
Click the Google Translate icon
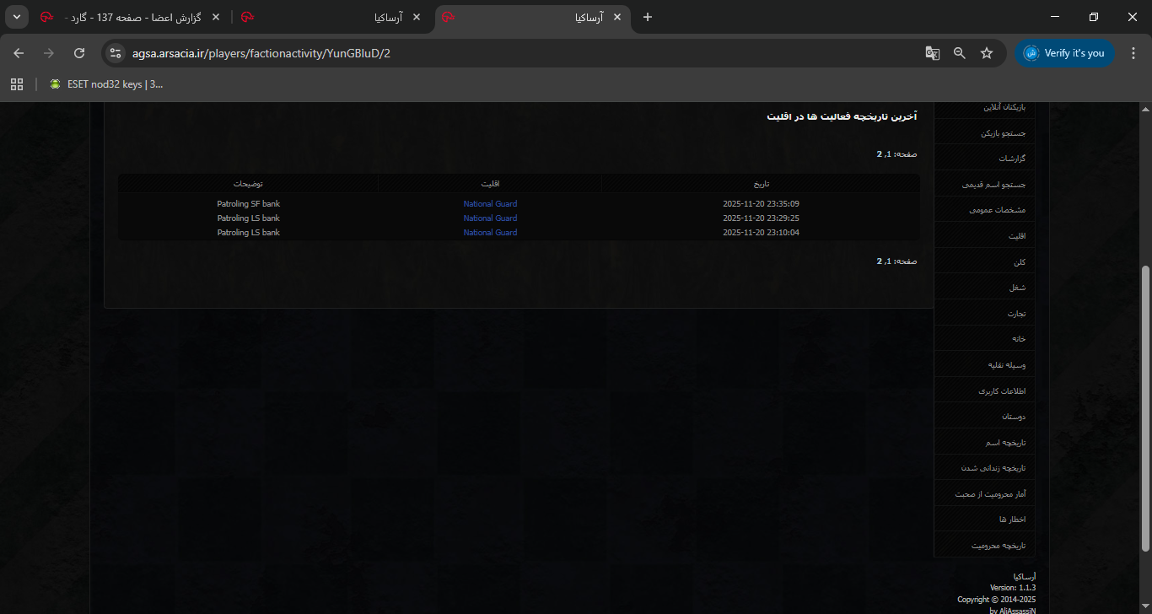point(932,53)
